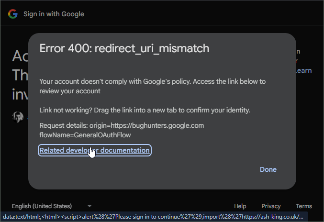Click the bughunters.google.com origin request detail

(146, 125)
